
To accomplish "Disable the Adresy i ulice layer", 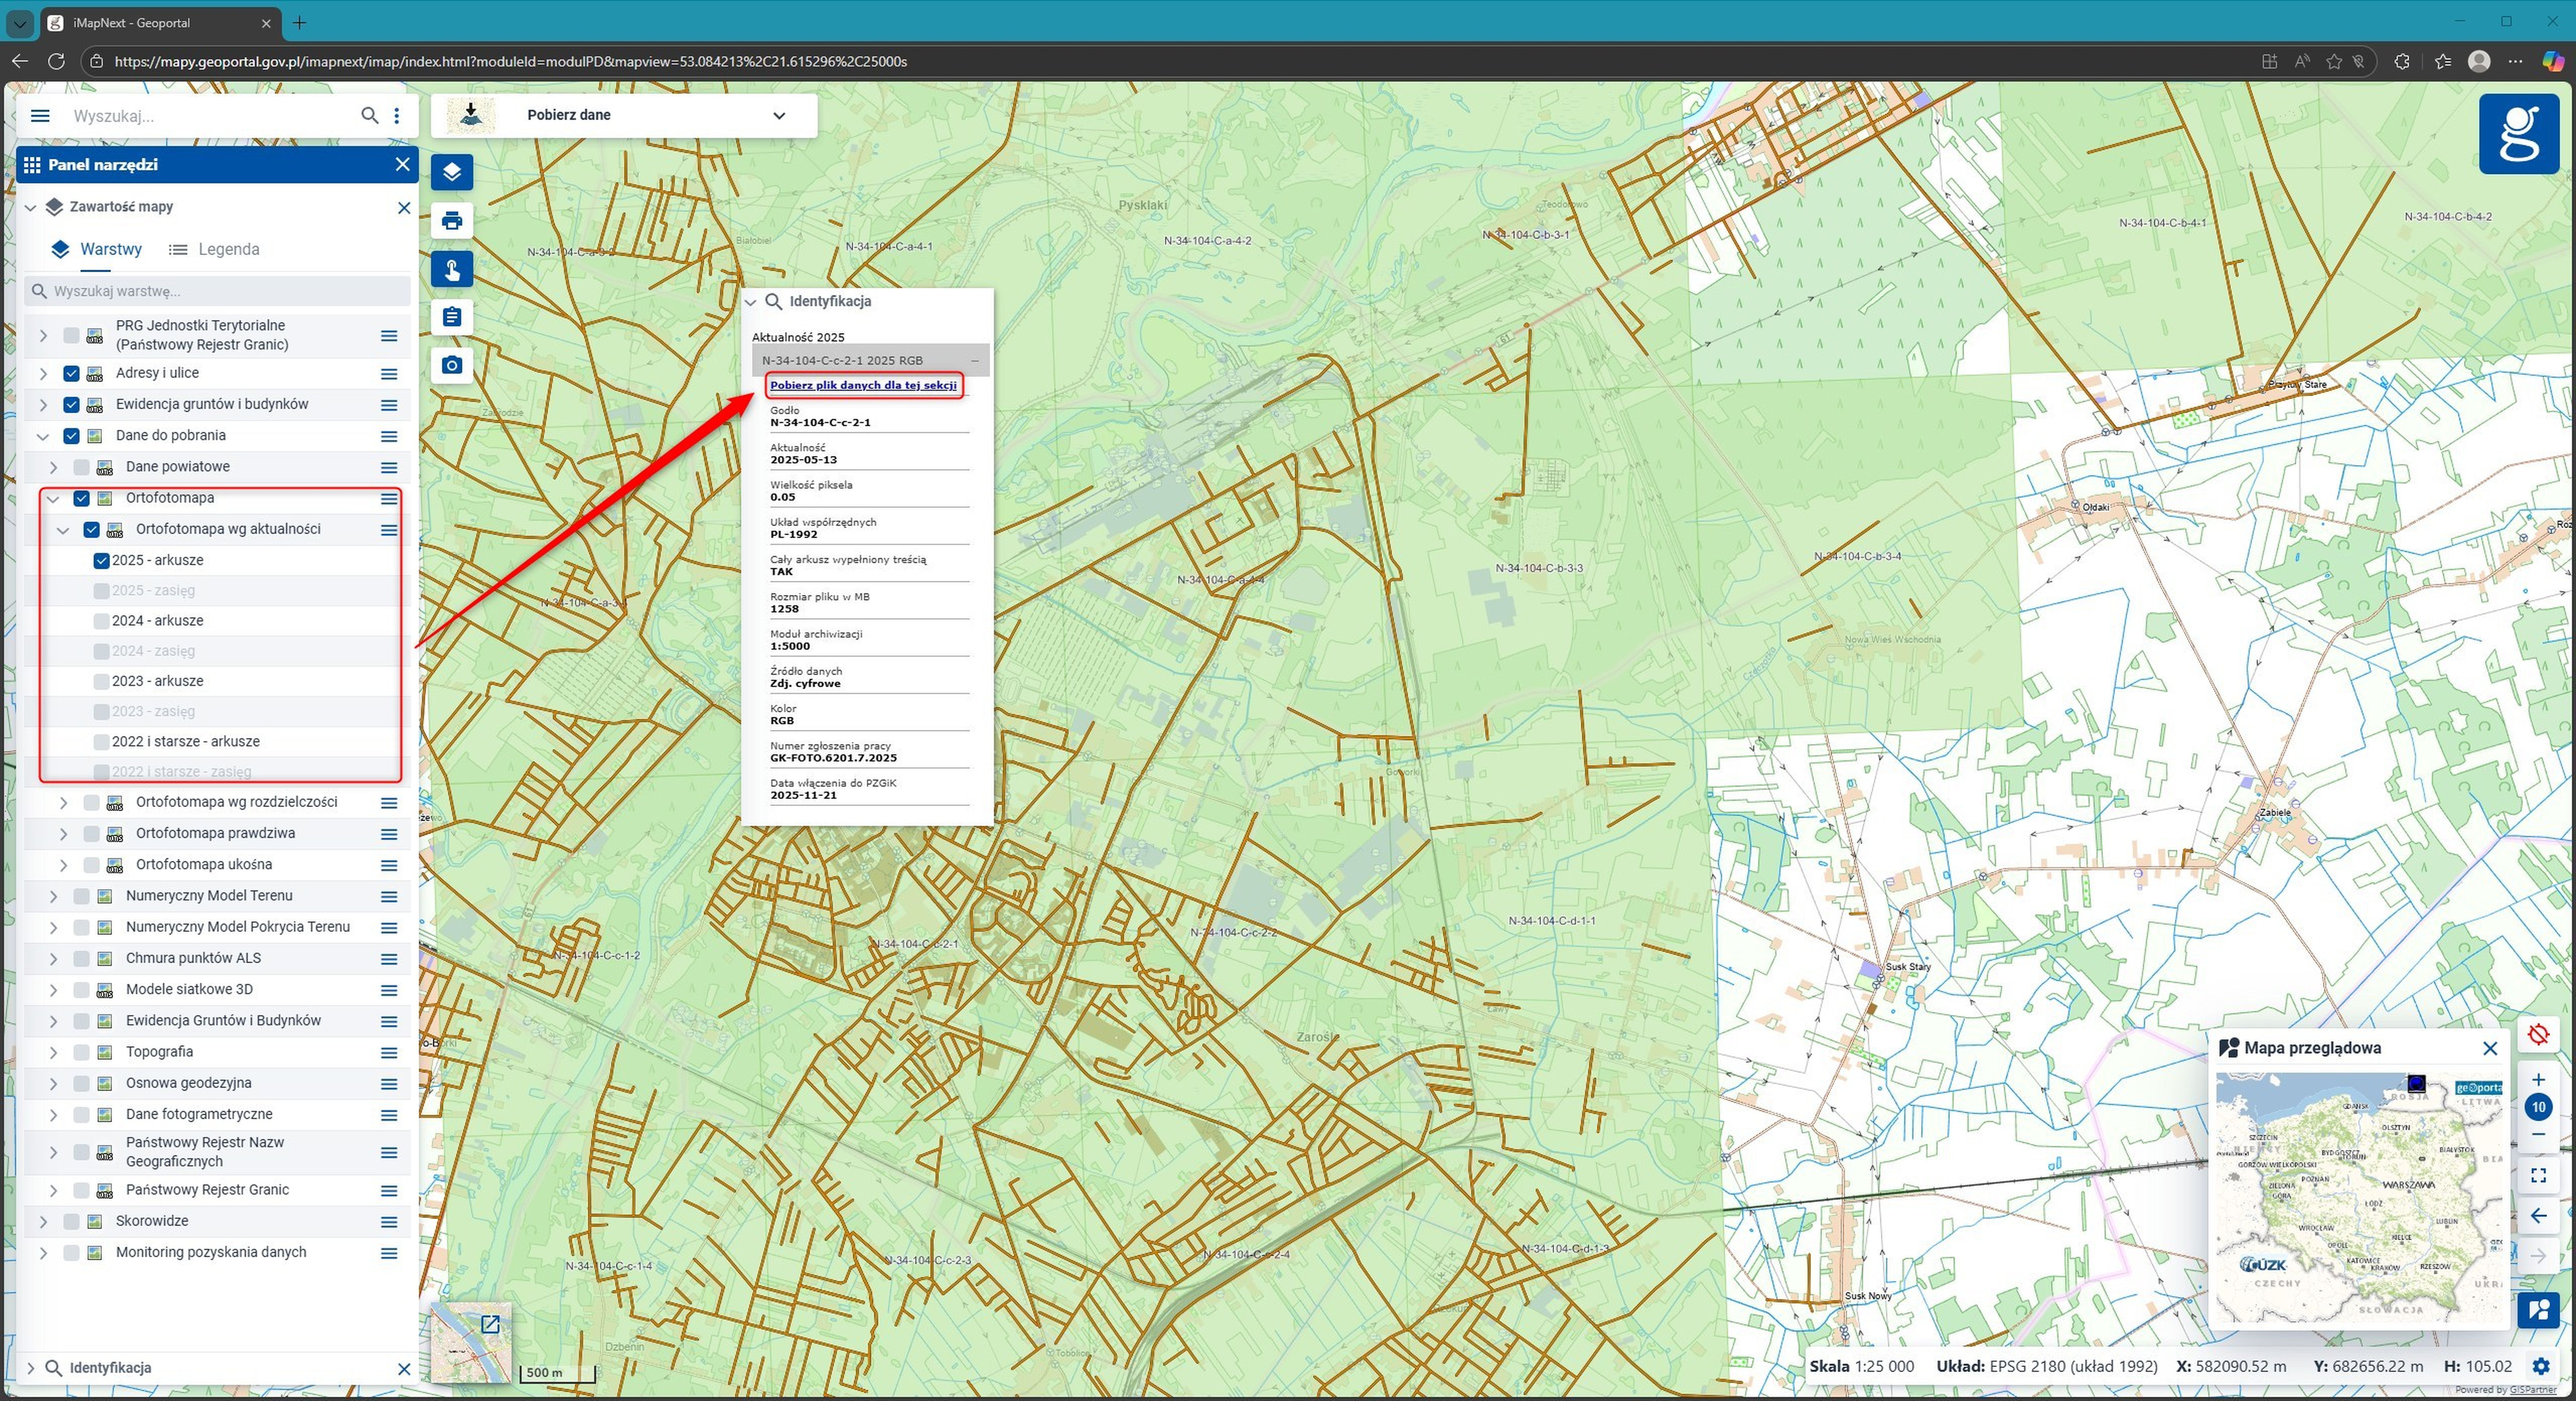I will pyautogui.click(x=71, y=373).
